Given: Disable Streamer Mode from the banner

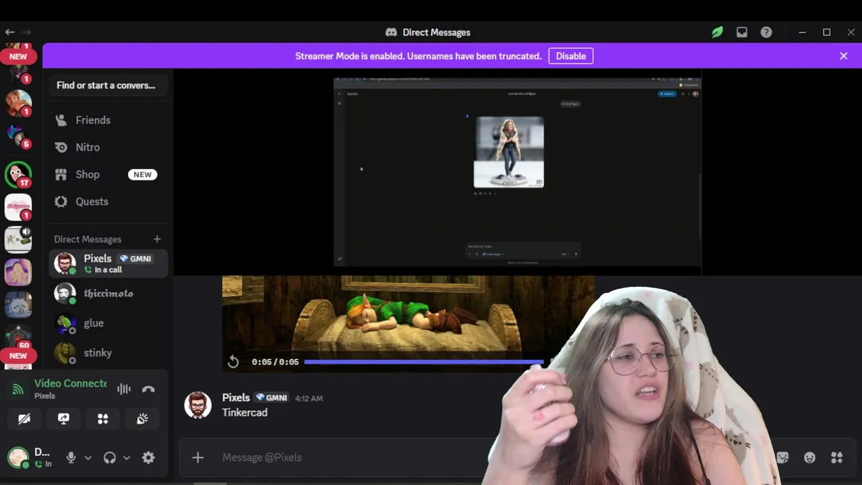Looking at the screenshot, I should [570, 56].
